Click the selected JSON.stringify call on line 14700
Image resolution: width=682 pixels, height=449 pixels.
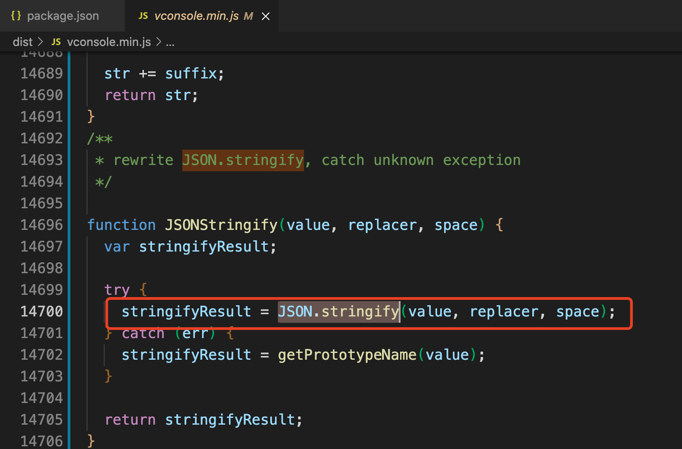[x=339, y=312]
